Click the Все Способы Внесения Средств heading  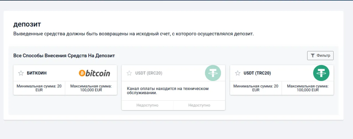(64, 56)
